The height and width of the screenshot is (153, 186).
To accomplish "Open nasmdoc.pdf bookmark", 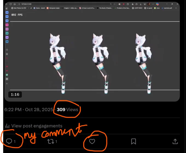I will click(167, 8).
